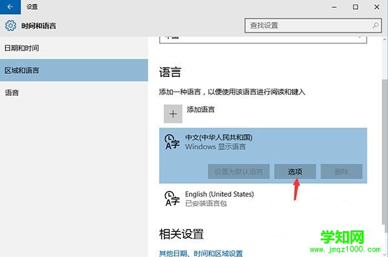Click the language icon beside 中文(中华人民共和国)
The image size is (388, 257).
pos(172,142)
